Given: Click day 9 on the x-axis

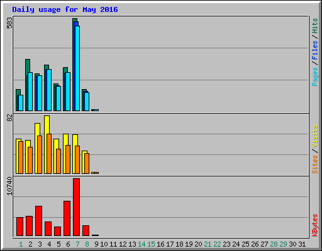Looking at the screenshot, I should 96,244.
